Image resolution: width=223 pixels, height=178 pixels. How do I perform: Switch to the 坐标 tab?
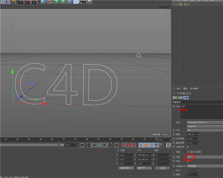click(x=180, y=98)
